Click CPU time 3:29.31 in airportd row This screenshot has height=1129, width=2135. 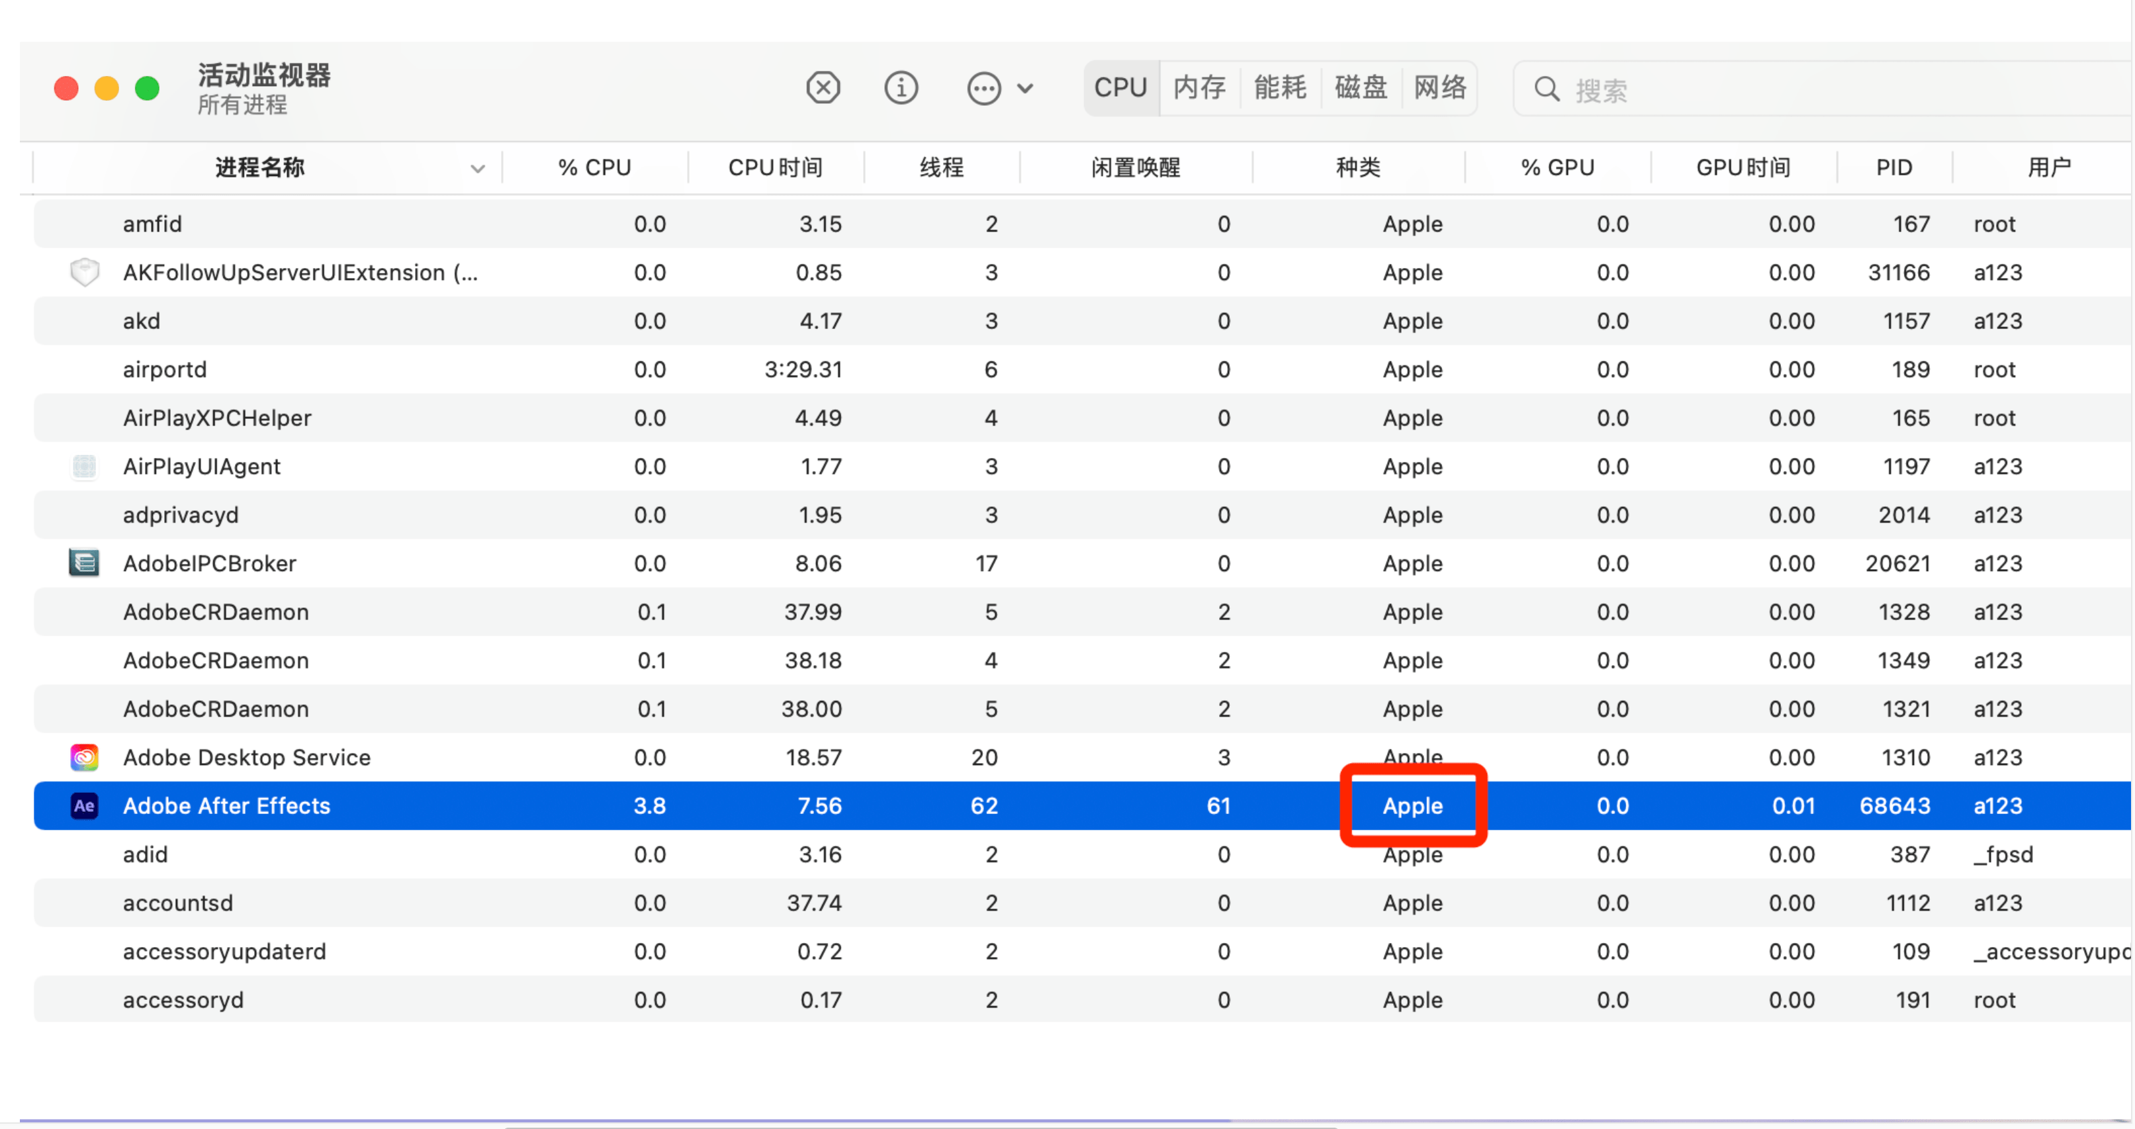[x=803, y=370]
